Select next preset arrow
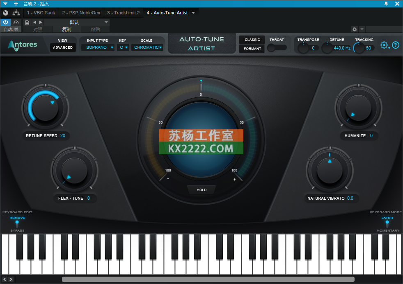This screenshot has width=403, height=284. click(41, 22)
